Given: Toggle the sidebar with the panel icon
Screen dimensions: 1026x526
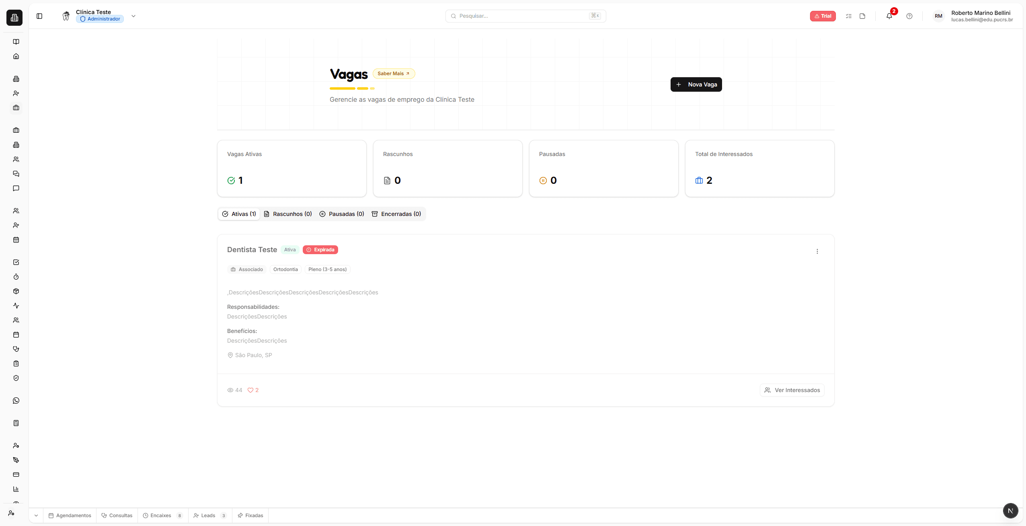Looking at the screenshot, I should coord(39,16).
